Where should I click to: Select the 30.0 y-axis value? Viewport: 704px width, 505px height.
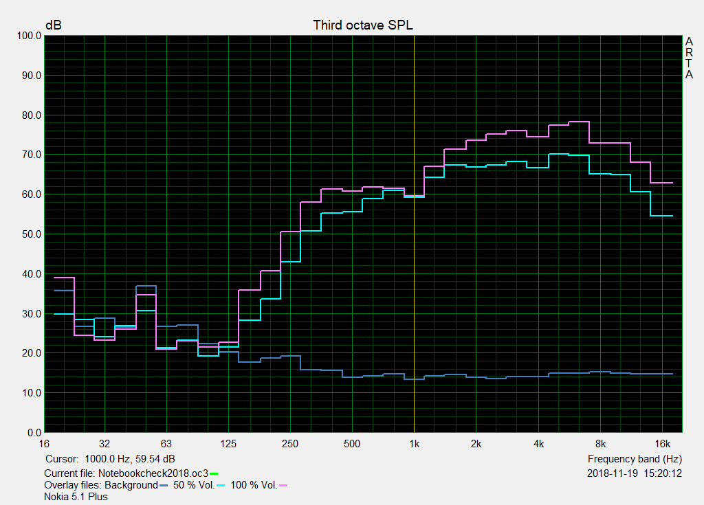[x=32, y=314]
